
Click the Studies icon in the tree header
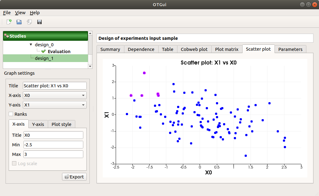(x=6, y=36)
